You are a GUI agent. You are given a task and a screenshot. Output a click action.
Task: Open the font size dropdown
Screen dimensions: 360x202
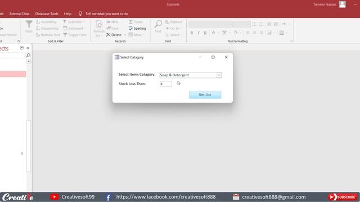(x=249, y=24)
